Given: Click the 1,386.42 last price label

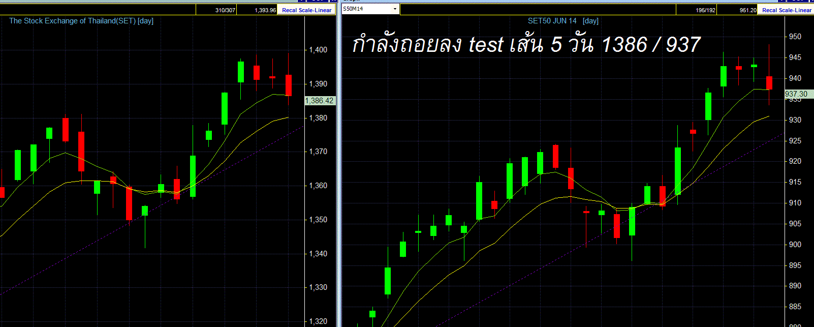Looking at the screenshot, I should click(x=320, y=101).
